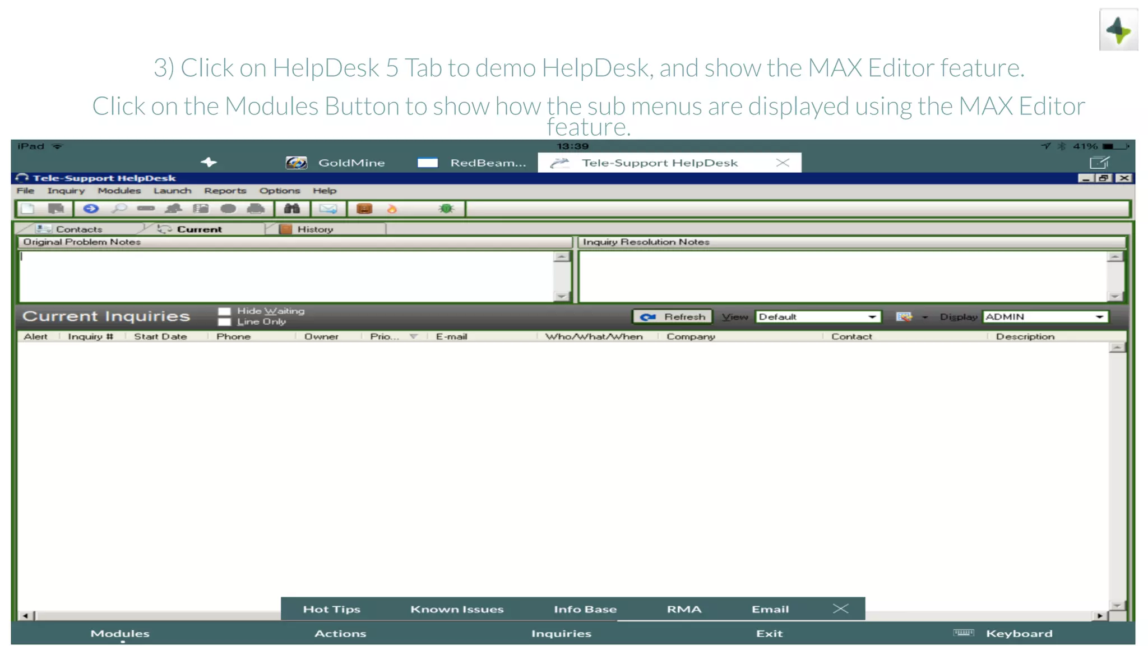Click the email envelope toolbar icon
Image resolution: width=1148 pixels, height=646 pixels.
click(328, 209)
